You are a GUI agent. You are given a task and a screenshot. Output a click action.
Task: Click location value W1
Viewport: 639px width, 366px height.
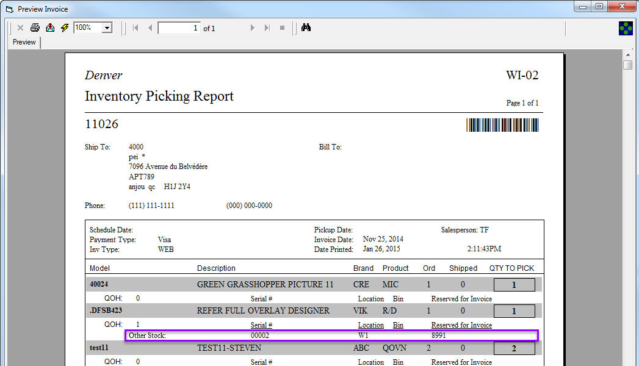pos(363,335)
